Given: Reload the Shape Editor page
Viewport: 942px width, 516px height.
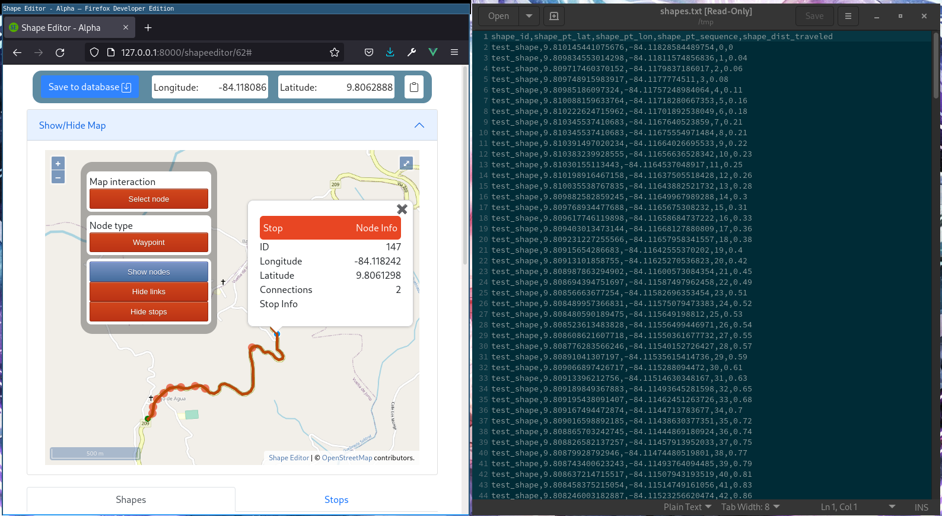Looking at the screenshot, I should 60,53.
